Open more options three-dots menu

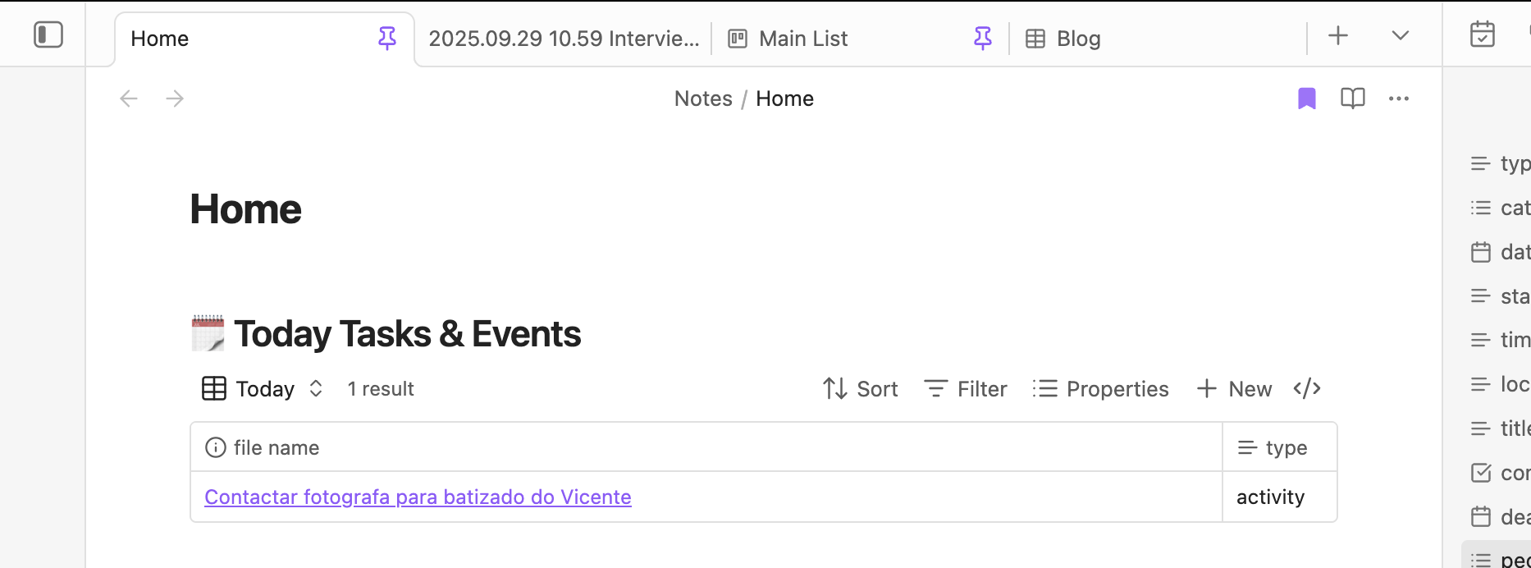[1398, 98]
